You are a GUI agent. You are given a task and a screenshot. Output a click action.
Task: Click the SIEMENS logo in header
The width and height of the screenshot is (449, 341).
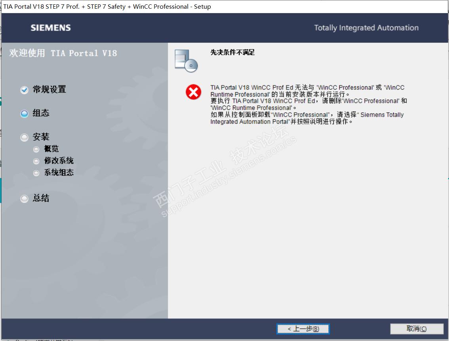point(51,28)
